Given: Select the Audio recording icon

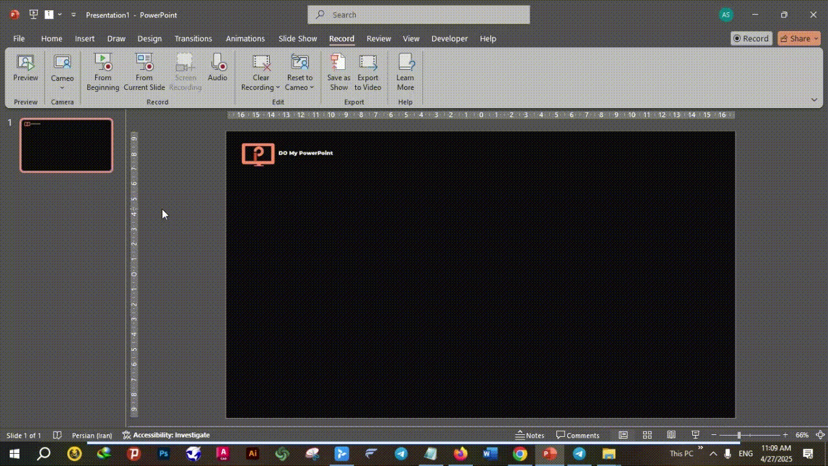Looking at the screenshot, I should point(217,68).
